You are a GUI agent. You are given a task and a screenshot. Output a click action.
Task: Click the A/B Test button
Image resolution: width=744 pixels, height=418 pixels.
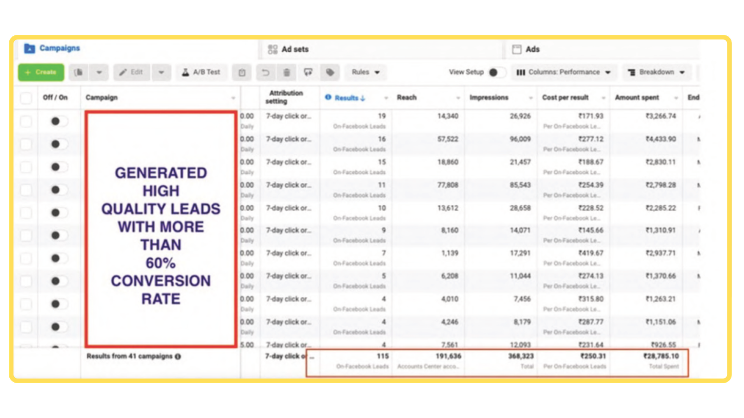coord(201,72)
